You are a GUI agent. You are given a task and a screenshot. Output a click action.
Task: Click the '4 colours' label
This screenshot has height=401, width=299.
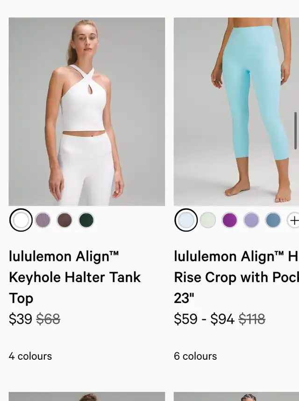(30, 356)
